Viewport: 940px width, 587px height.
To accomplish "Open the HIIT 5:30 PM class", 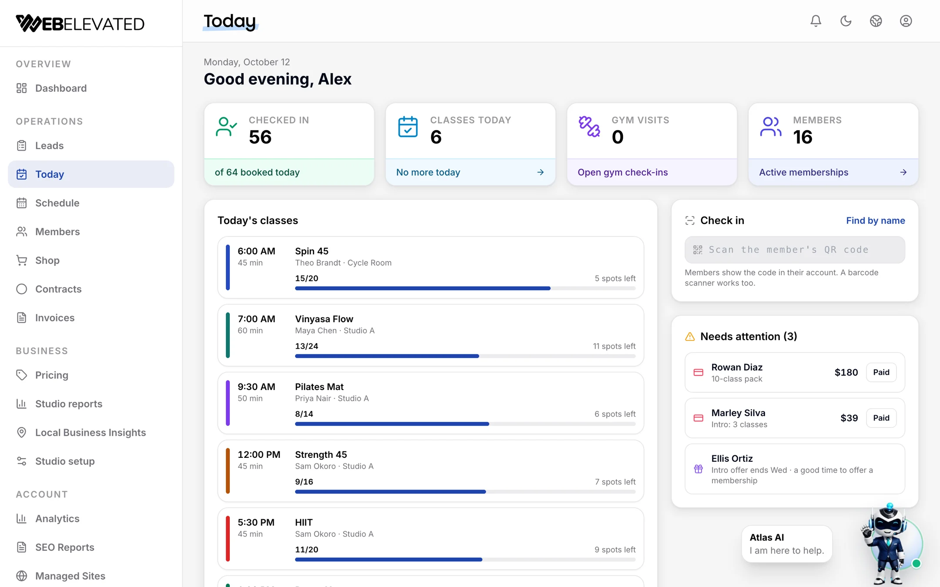I will [x=430, y=539].
